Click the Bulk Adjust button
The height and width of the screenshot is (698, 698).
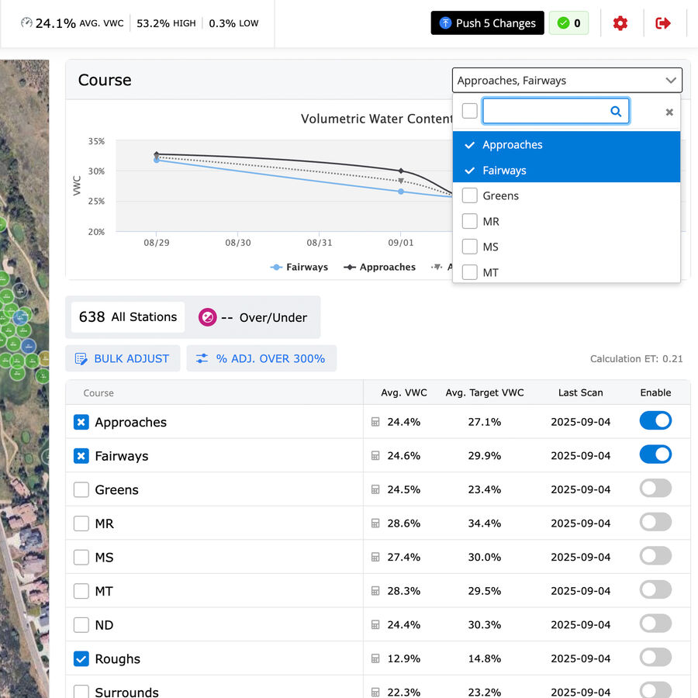pyautogui.click(x=123, y=359)
